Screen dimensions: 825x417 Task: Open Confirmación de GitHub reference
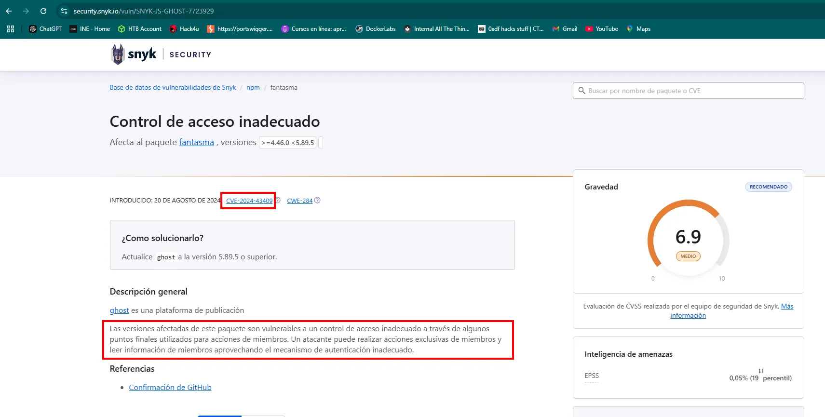170,387
